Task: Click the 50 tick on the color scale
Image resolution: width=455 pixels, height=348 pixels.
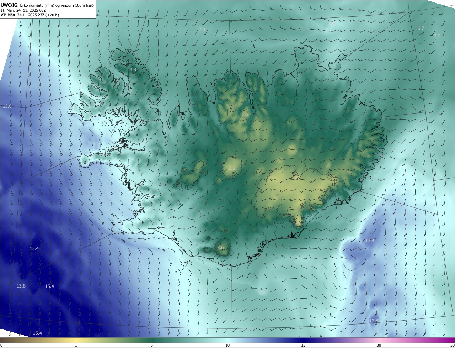Action: [x=452, y=345]
